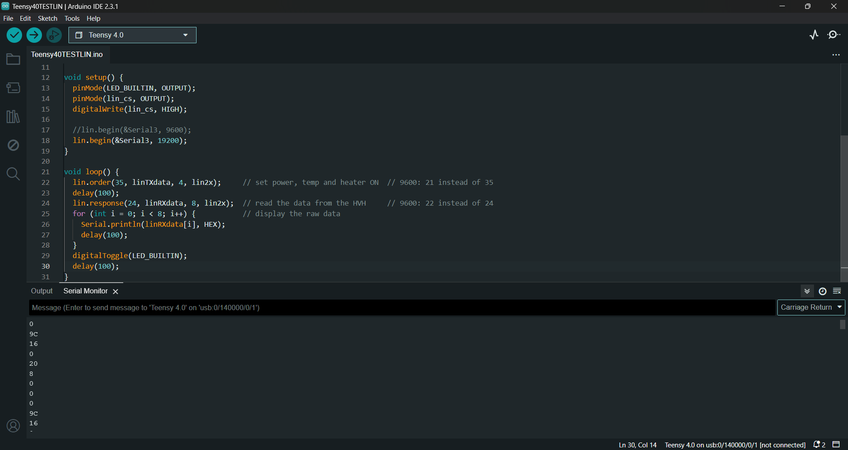848x450 pixels.
Task: Upload the sketch with the arrow button
Action: (x=34, y=35)
